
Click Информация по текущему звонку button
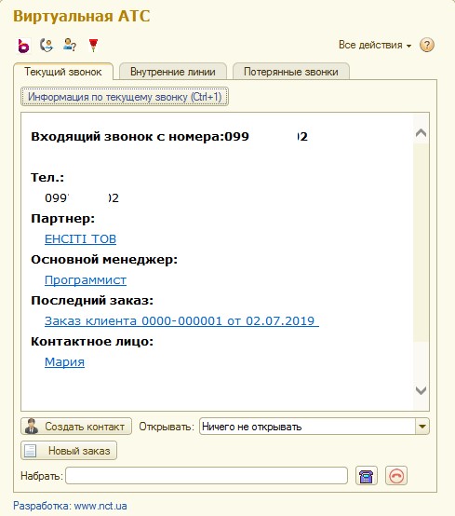pyautogui.click(x=125, y=97)
